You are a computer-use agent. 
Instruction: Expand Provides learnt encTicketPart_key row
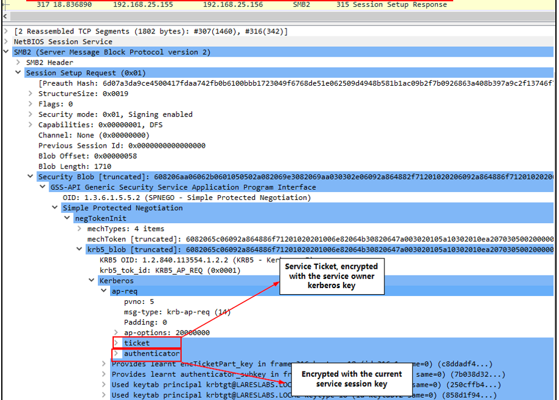104,364
